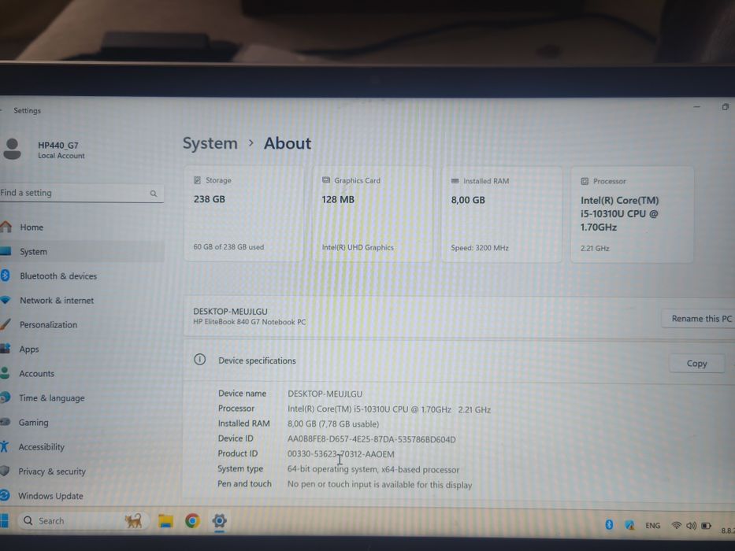Click the Device specifications info icon
The image size is (735, 551).
click(x=199, y=360)
